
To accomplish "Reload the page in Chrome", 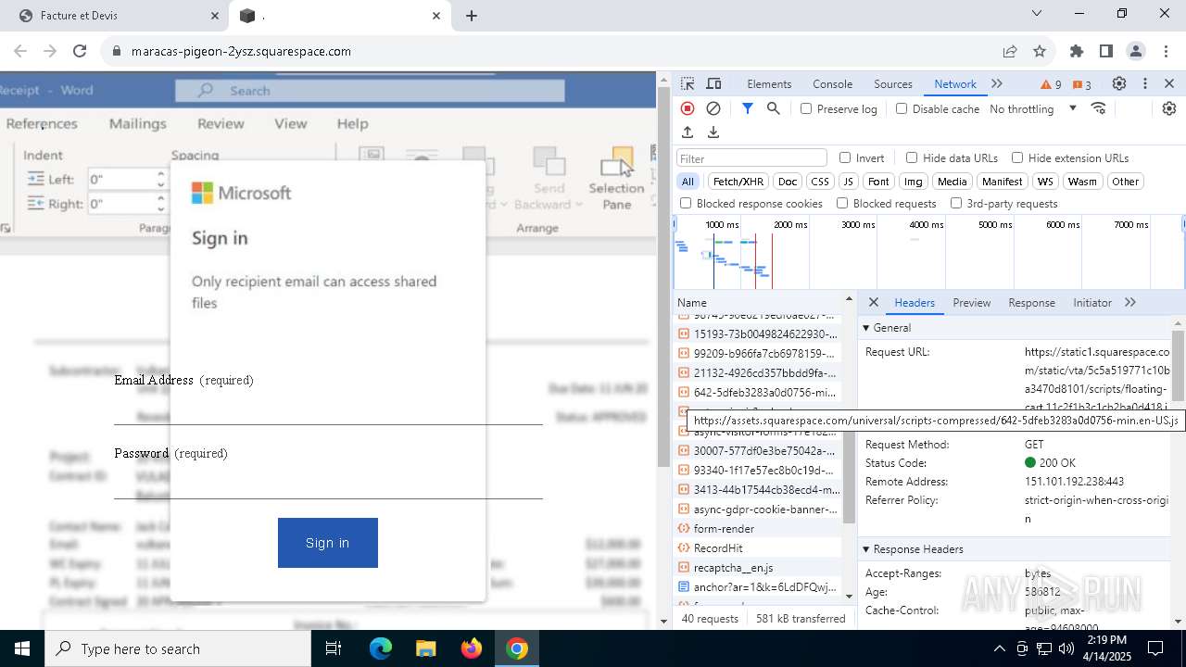I will [x=80, y=51].
